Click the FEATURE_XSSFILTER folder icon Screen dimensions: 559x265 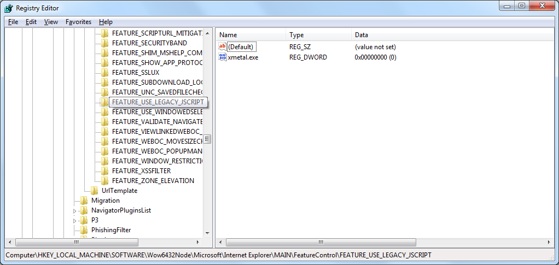(104, 170)
